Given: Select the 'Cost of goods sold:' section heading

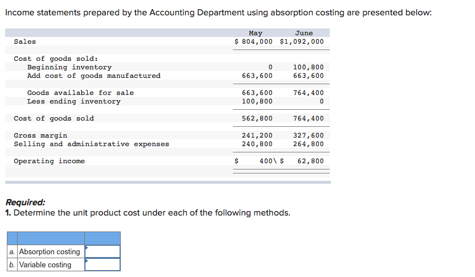Looking at the screenshot, I should pyautogui.click(x=56, y=59).
